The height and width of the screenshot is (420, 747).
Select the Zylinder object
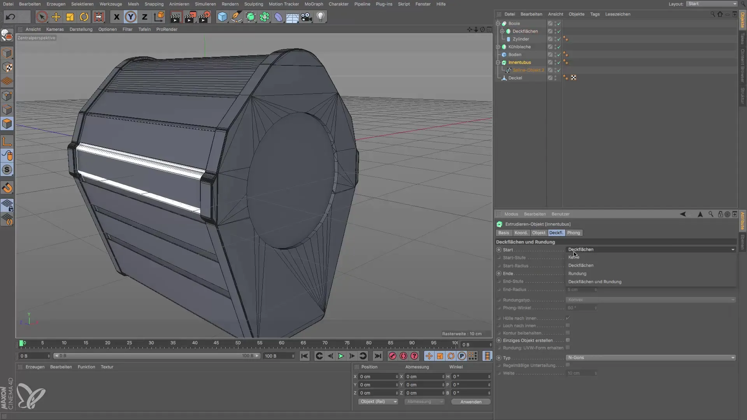pos(521,39)
